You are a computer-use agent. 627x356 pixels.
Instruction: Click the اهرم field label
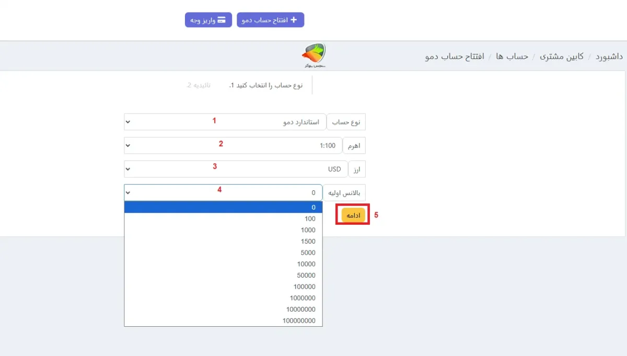point(354,145)
